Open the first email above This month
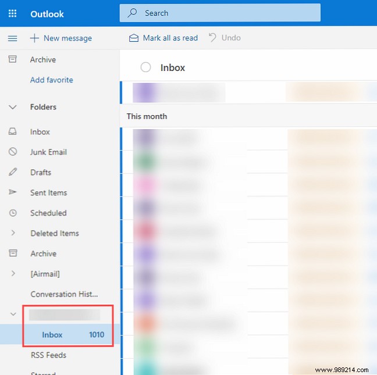Viewport: 377px width, 375px height. pyautogui.click(x=248, y=92)
